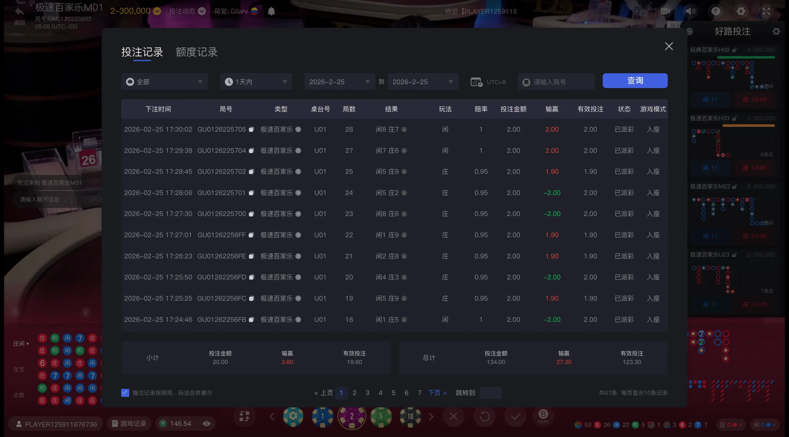Toggle merge records by round checkbox
This screenshot has width=789, height=437.
125,393
